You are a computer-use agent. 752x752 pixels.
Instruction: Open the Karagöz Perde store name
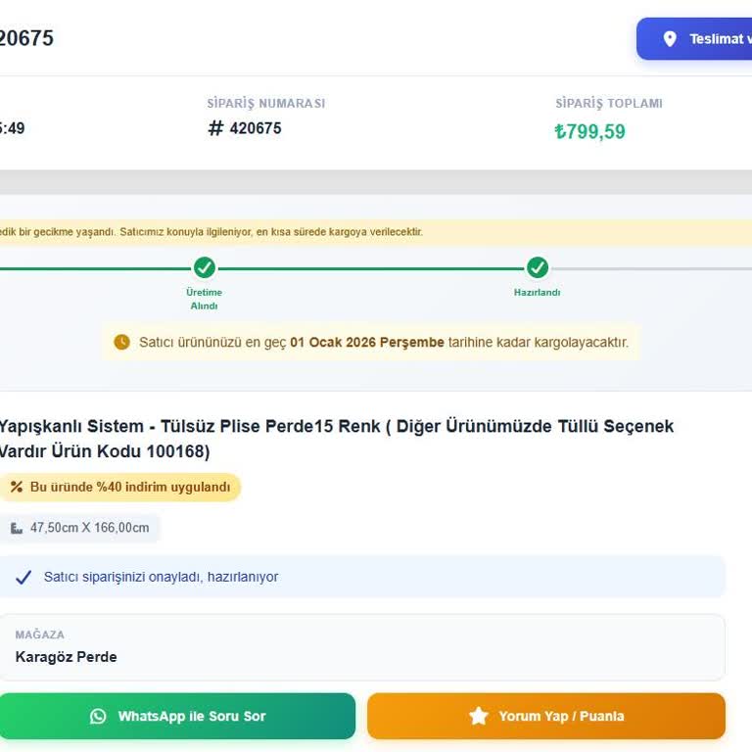(66, 657)
